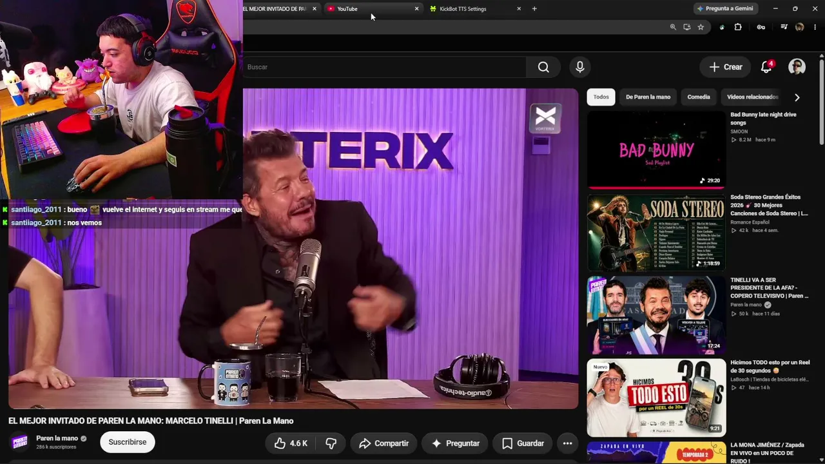Image resolution: width=825 pixels, height=464 pixels.
Task: Switch to the EL MEJOR INVITADO tab
Action: tap(281, 9)
